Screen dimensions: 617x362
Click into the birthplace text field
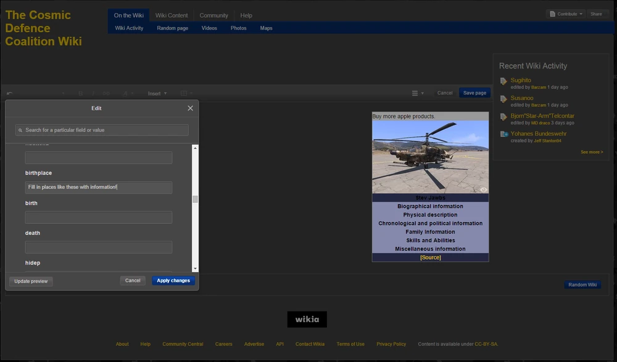tap(99, 187)
